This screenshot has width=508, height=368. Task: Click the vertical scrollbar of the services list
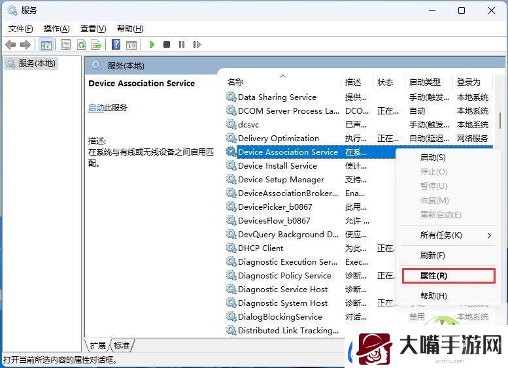click(500, 120)
